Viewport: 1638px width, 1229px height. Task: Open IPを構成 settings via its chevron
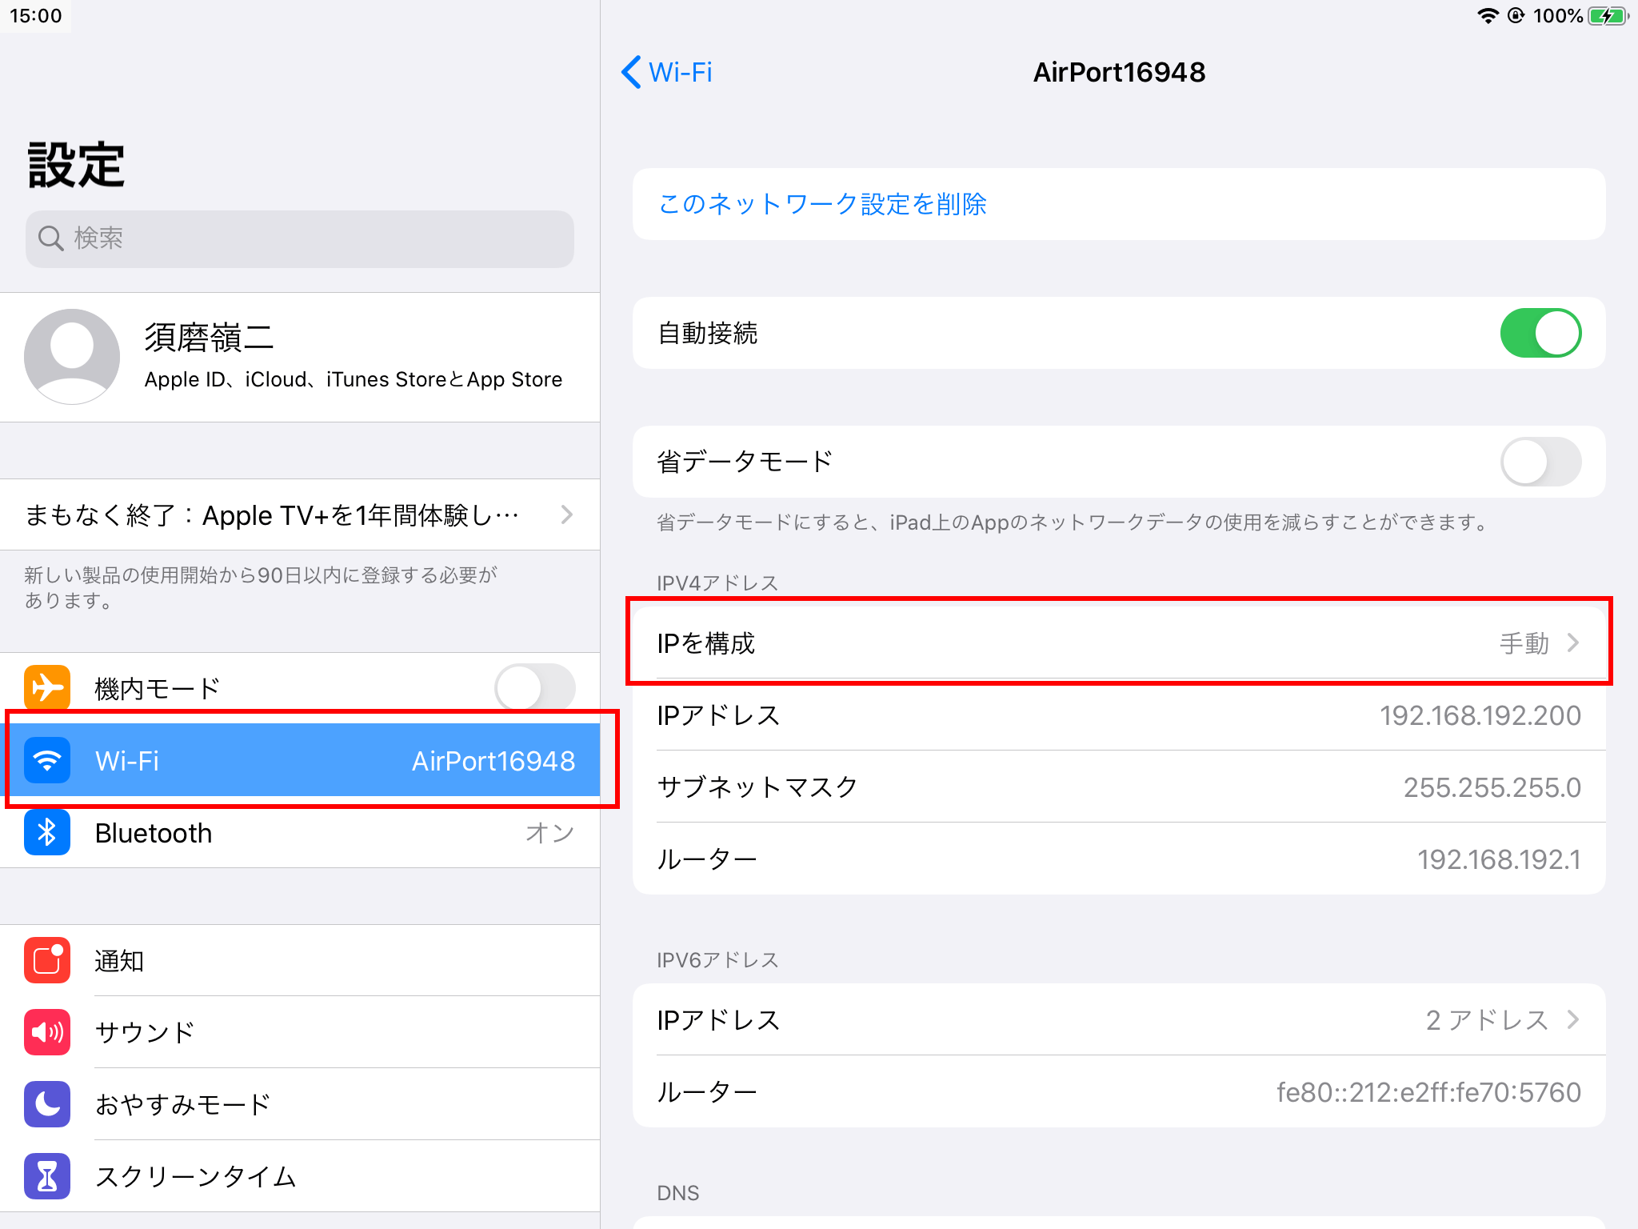coord(1575,643)
